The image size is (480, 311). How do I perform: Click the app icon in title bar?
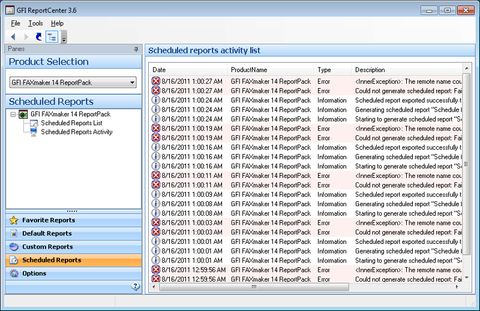coord(10,10)
